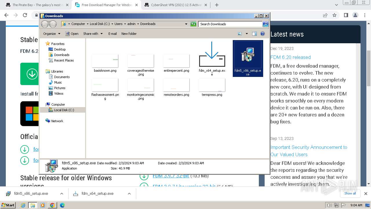
Task: Open the browser profile icon
Action: click(355, 15)
